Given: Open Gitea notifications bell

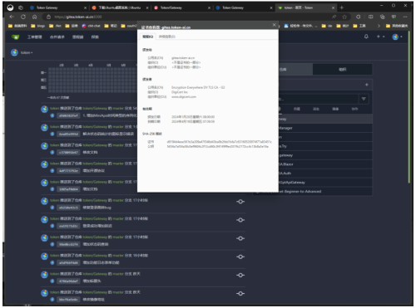Looking at the screenshot, I should tap(366, 37).
